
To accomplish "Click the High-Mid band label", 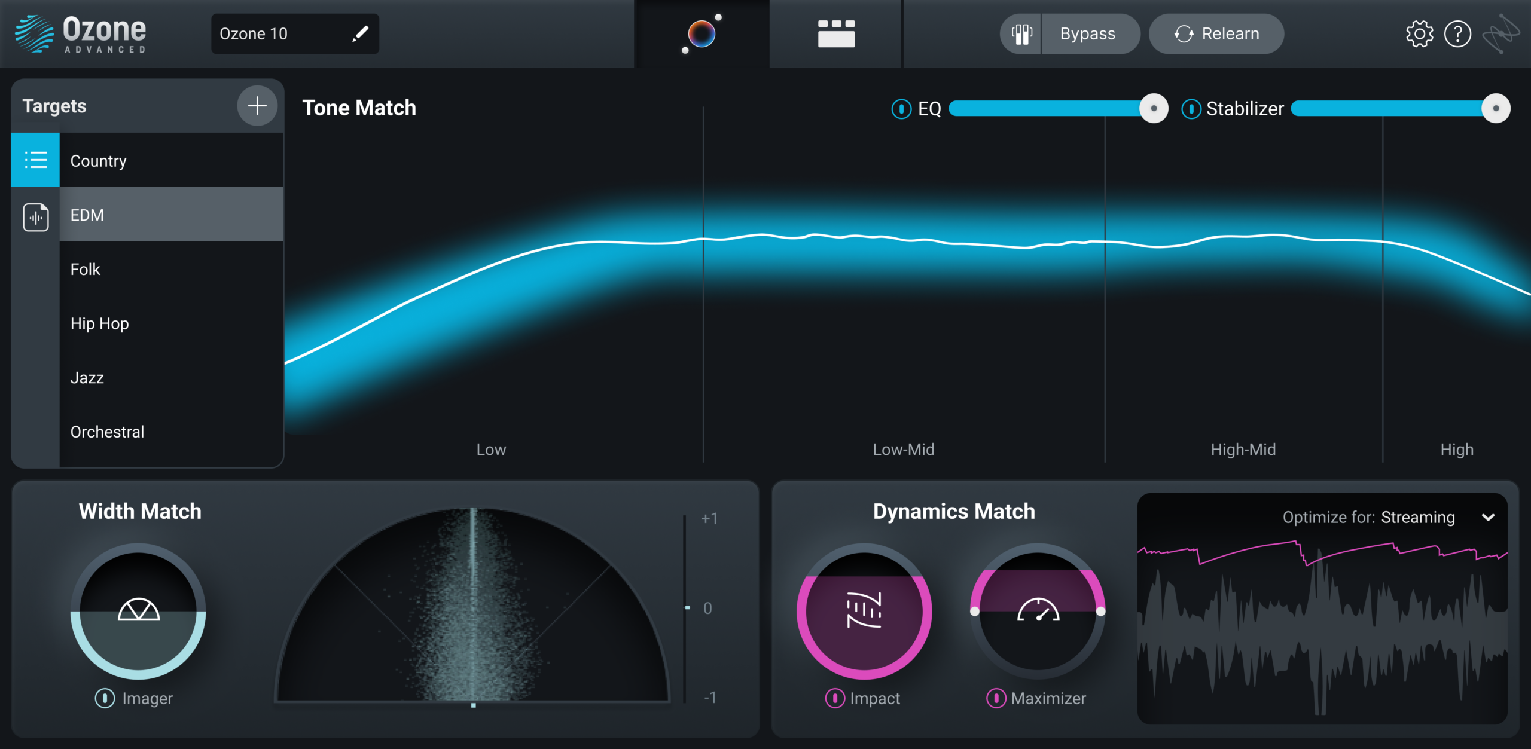I will pos(1243,450).
